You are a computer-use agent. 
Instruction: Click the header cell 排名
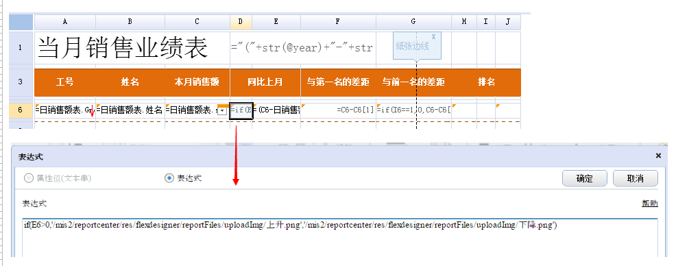pos(486,82)
